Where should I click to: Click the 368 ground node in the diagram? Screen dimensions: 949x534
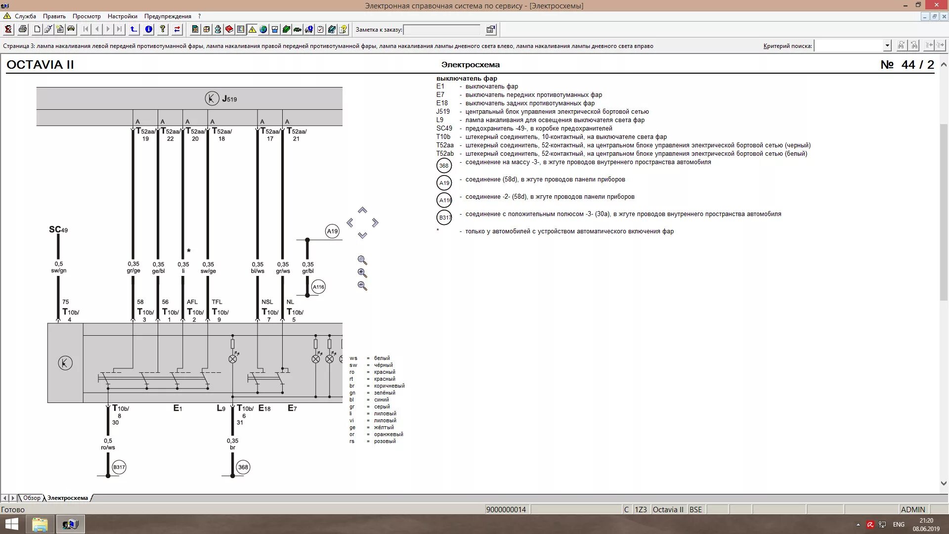coord(243,467)
